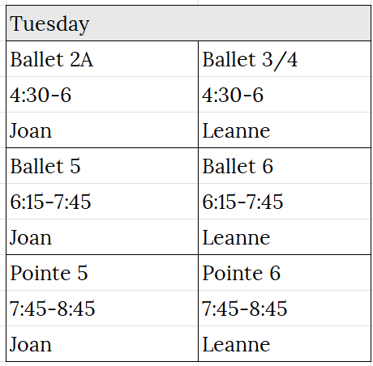Screen dimensions: 373x366
Task: Click the Ballet 5 cell
Action: [102, 166]
